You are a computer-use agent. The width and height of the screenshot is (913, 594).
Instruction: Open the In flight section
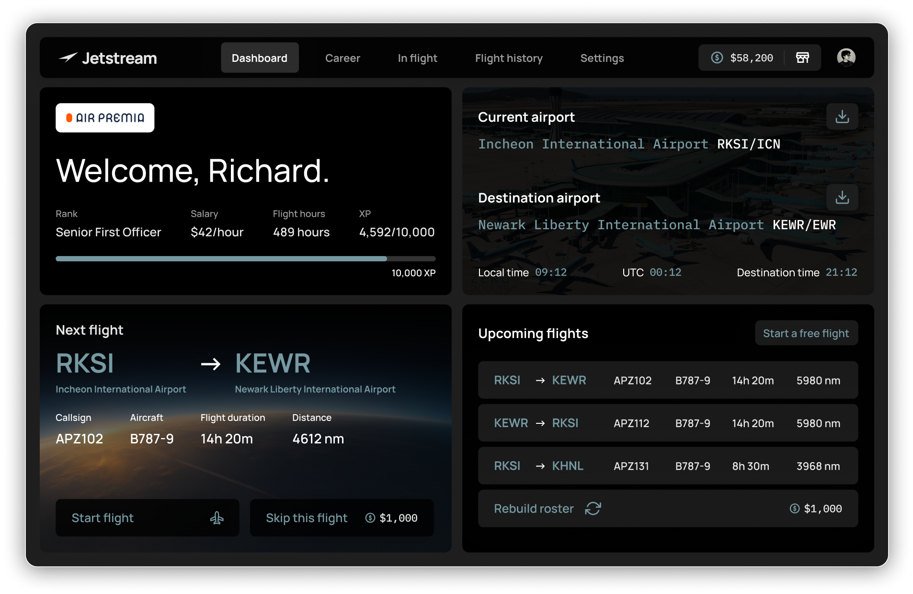pos(417,58)
